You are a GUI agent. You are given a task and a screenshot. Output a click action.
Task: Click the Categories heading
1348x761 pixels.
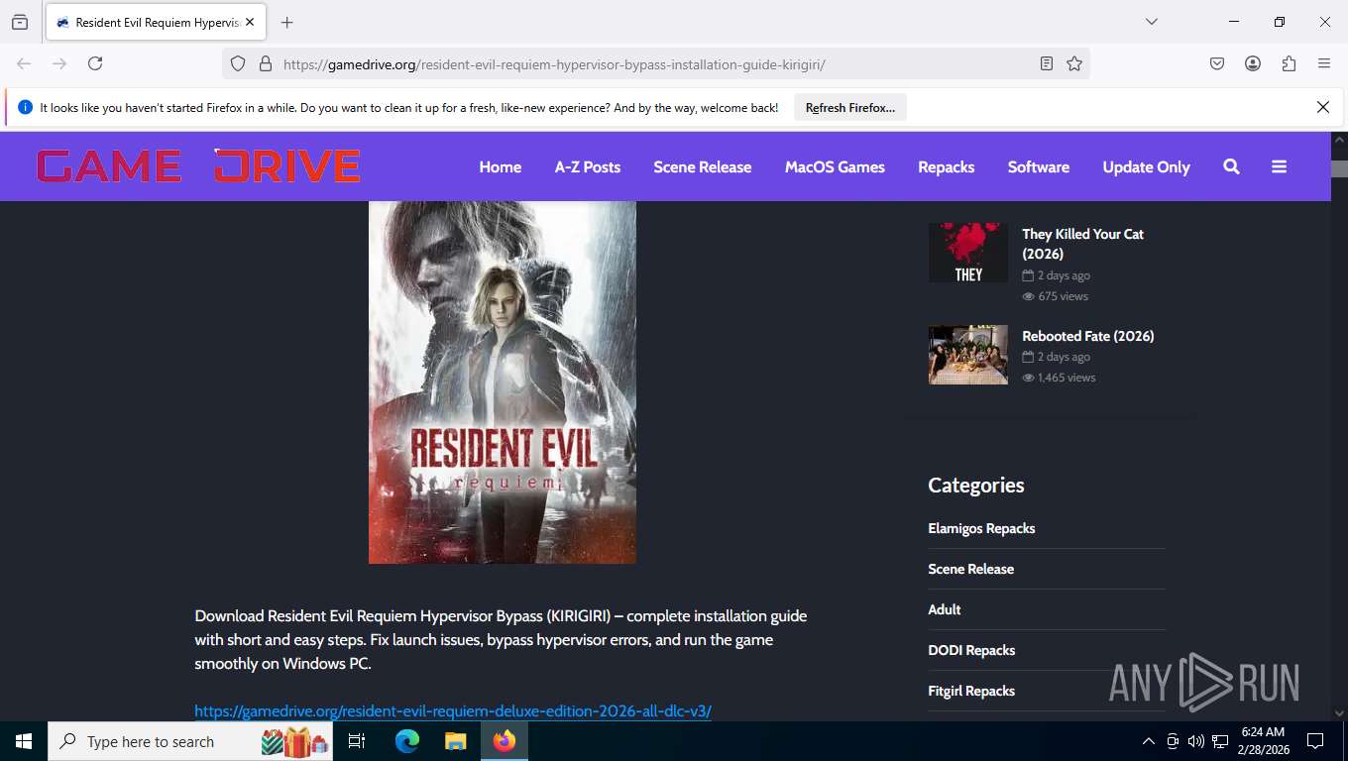coord(976,486)
